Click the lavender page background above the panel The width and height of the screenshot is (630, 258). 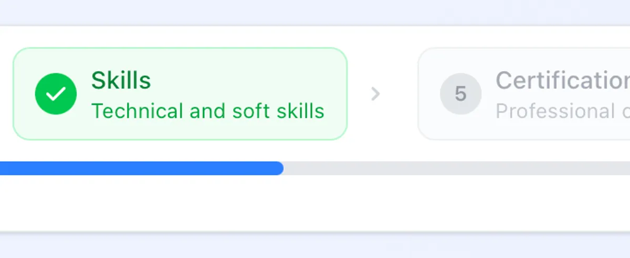(315, 12)
